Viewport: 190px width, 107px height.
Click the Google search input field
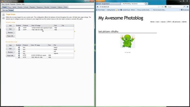(x=175, y=7)
